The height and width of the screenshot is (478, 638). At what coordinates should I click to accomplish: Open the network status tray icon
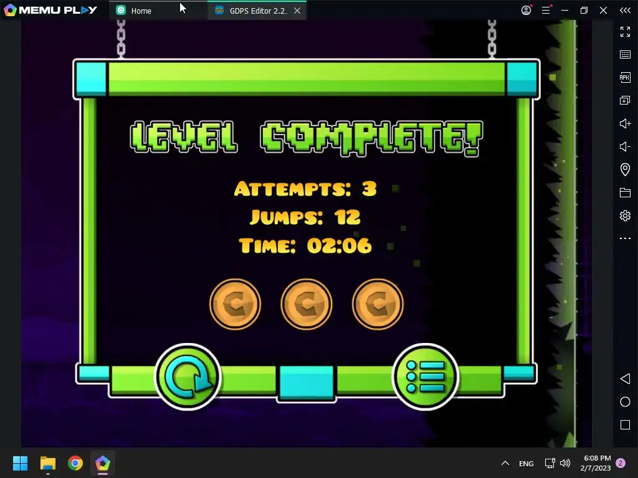coord(550,463)
